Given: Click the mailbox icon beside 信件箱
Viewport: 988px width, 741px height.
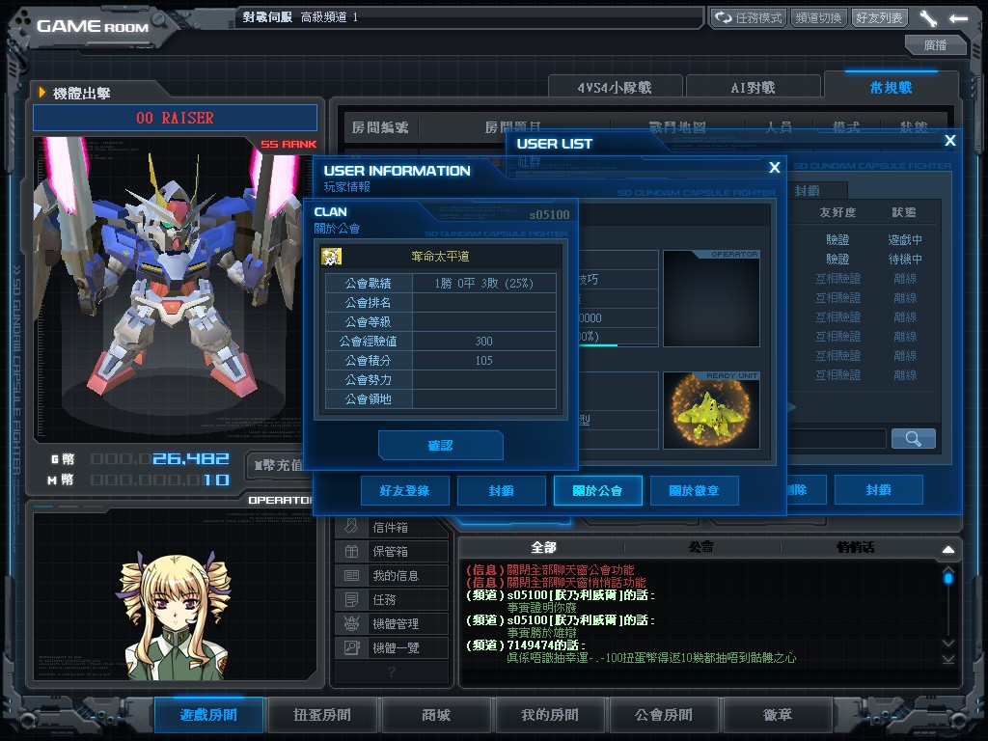Looking at the screenshot, I should point(351,527).
